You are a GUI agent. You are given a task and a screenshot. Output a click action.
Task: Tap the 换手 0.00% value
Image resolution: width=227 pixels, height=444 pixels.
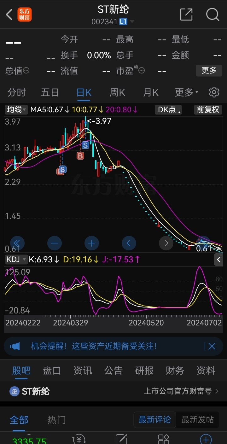[99, 55]
